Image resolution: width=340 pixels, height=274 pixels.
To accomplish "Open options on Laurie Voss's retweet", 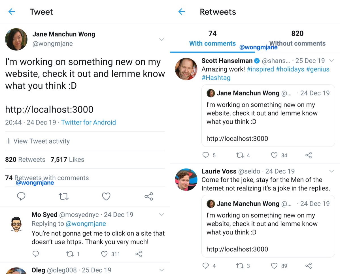I will pos(331,171).
